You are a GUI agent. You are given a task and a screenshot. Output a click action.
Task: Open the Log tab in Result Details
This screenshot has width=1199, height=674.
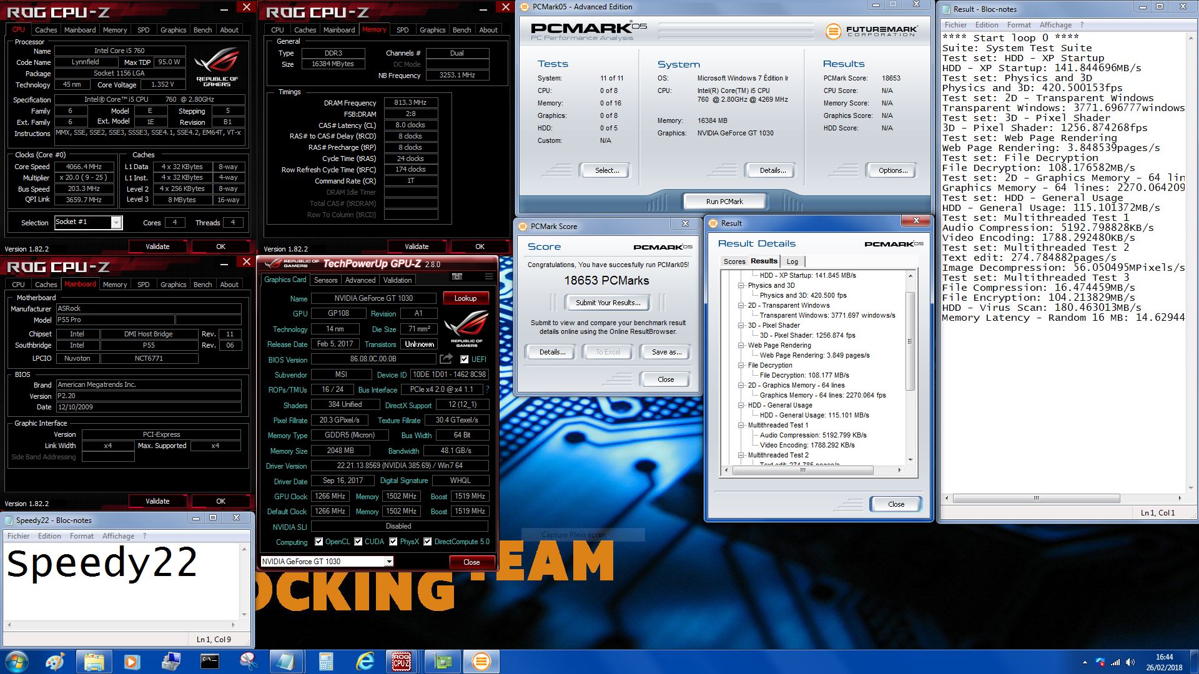pos(792,261)
